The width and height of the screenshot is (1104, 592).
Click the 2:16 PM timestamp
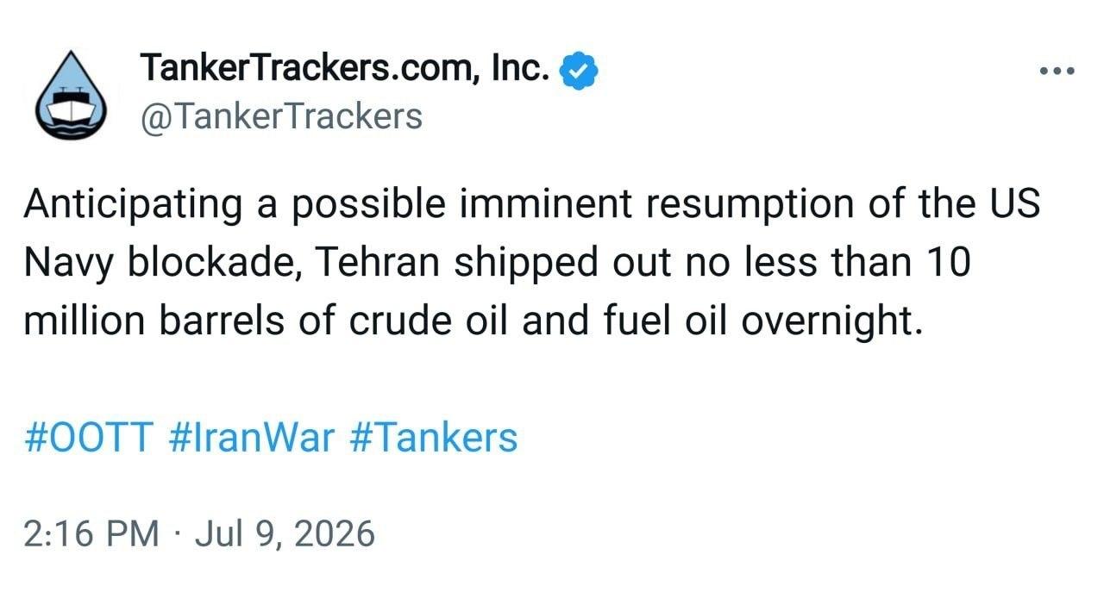click(x=92, y=534)
